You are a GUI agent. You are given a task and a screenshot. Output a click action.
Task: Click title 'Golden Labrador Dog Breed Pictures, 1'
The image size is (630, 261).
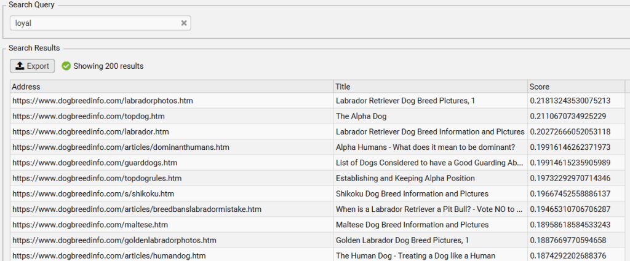(402, 240)
